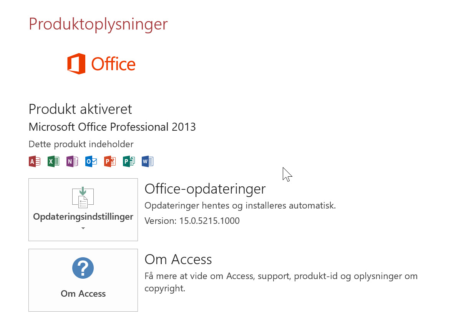This screenshot has height=327, width=476.
Task: Click the Microsoft Office Professional 2013 text
Action: [112, 127]
